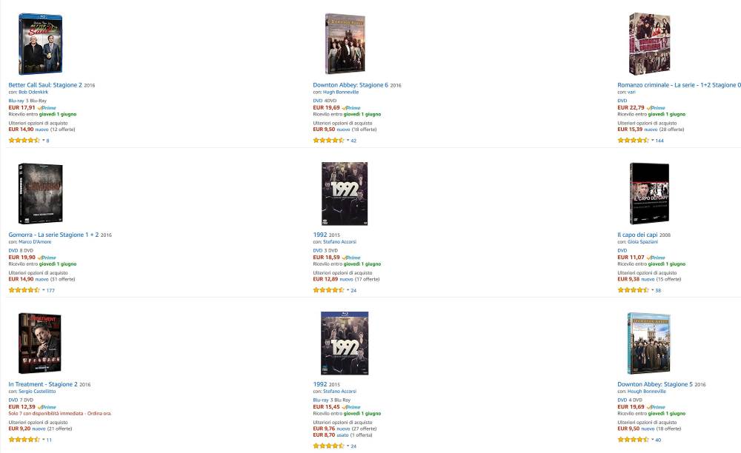Click the Prime badge beside EUR 17,91
The width and height of the screenshot is (741, 453).
[x=47, y=108]
